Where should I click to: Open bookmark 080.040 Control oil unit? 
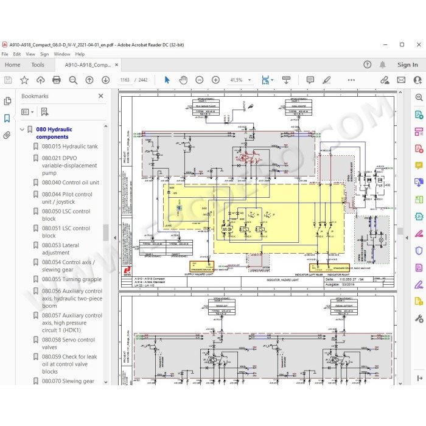click(x=71, y=183)
